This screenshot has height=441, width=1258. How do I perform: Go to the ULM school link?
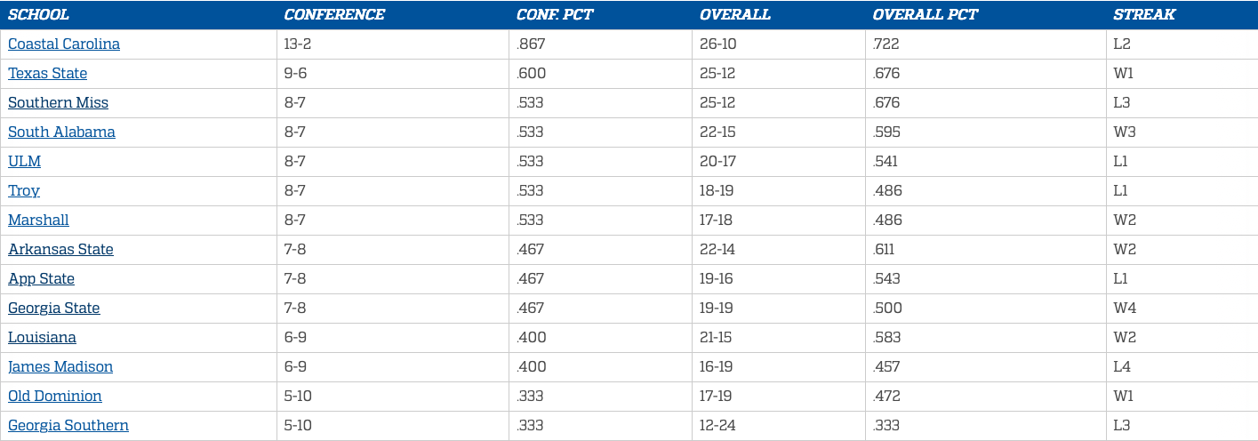coord(25,162)
